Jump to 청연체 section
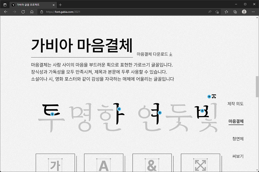Viewport: 259px width, 172px height. [x=238, y=139]
